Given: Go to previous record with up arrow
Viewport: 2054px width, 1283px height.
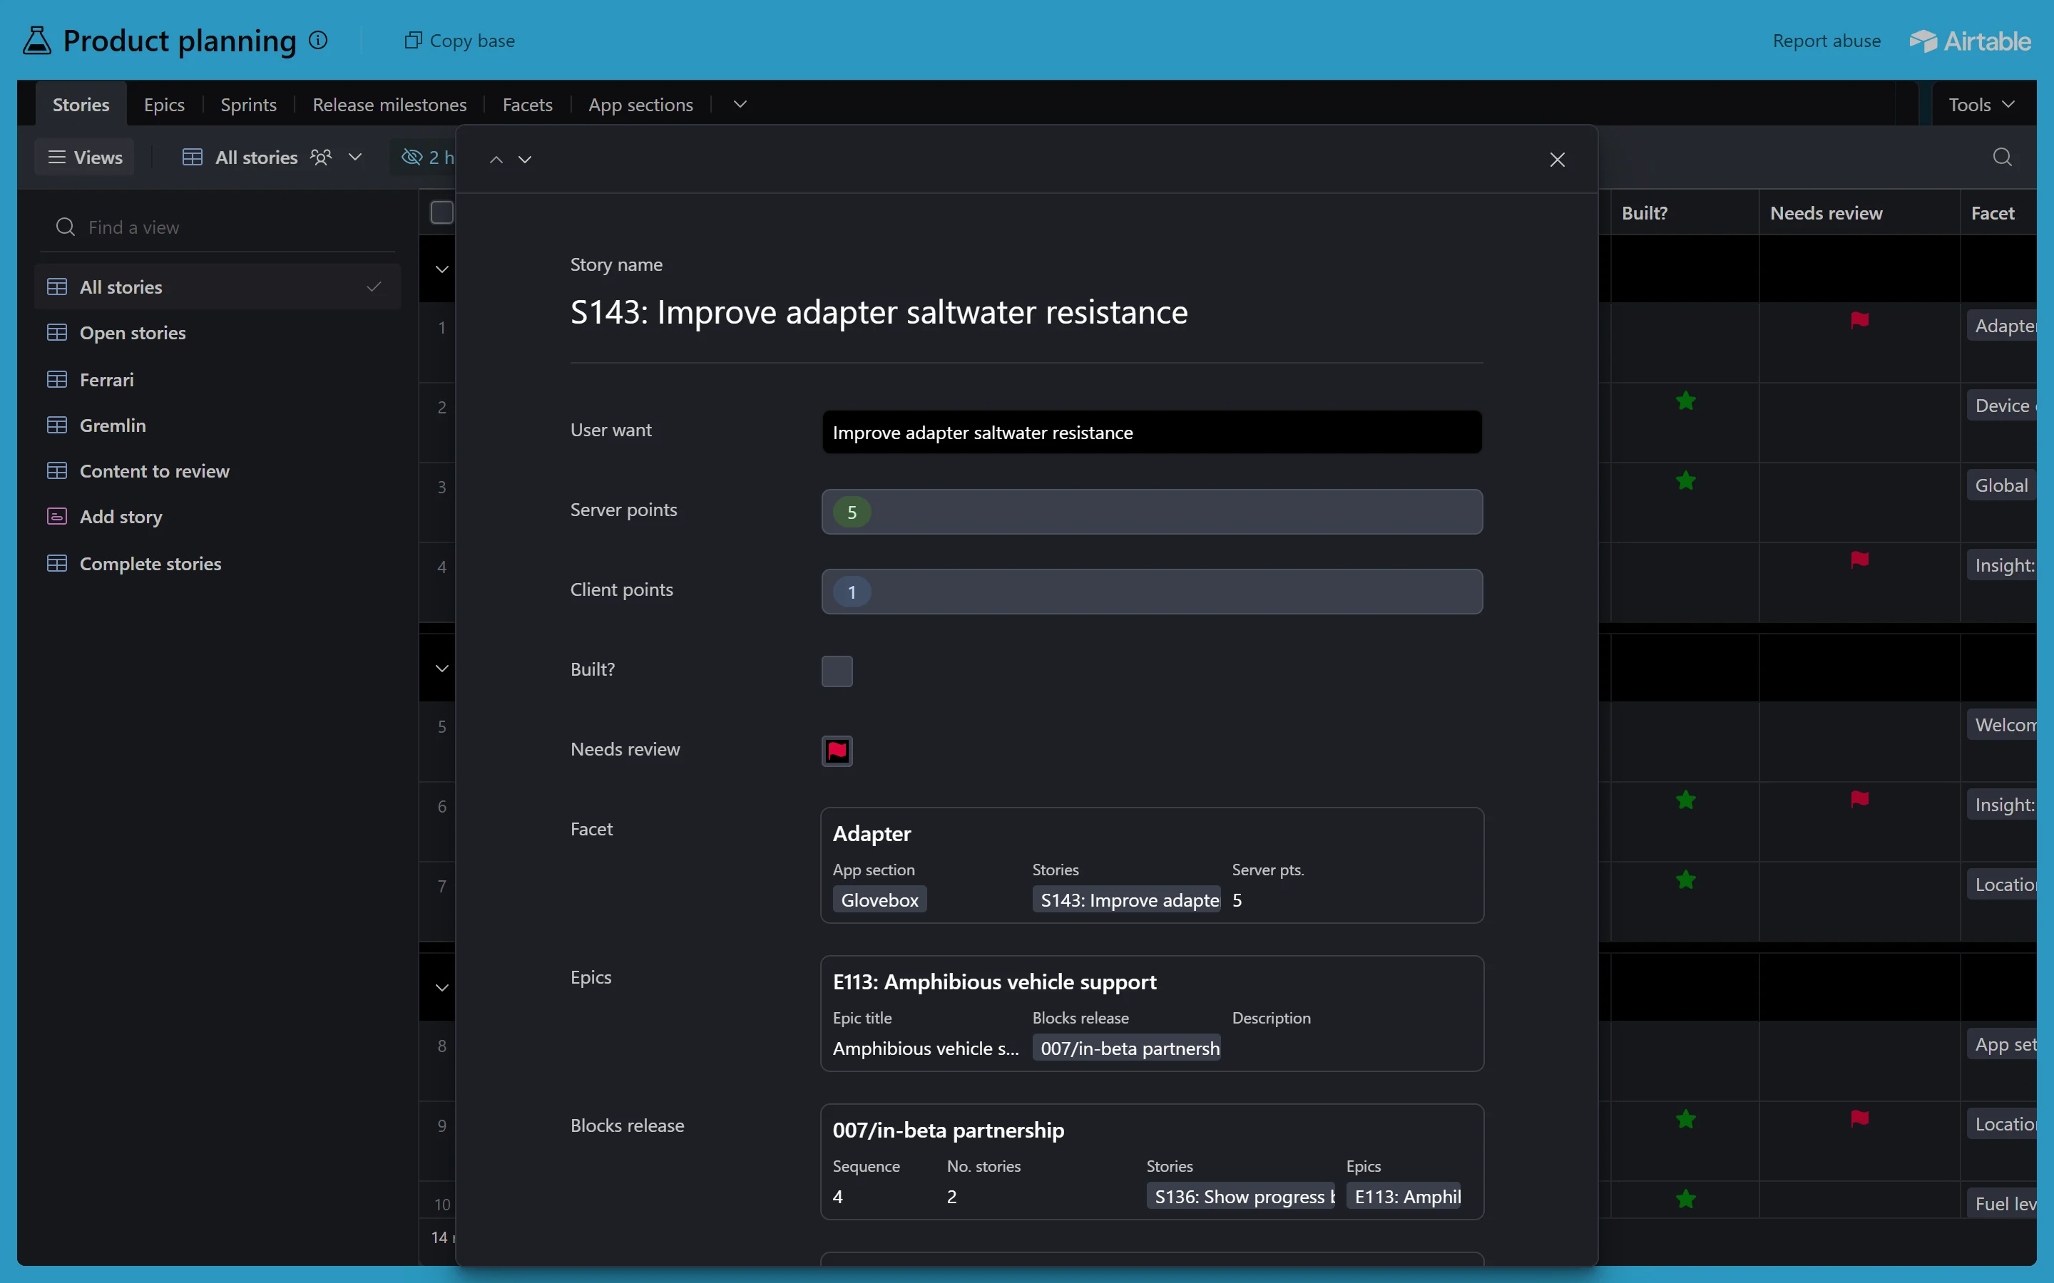Looking at the screenshot, I should coord(496,160).
